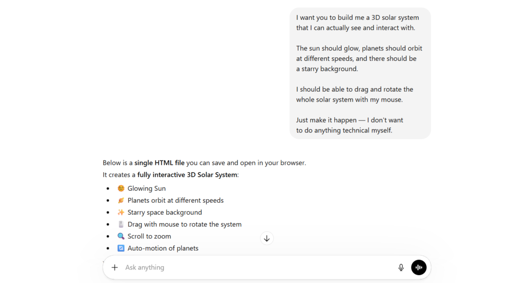Click the "Planets orbit at different speeds" text

coord(175,200)
